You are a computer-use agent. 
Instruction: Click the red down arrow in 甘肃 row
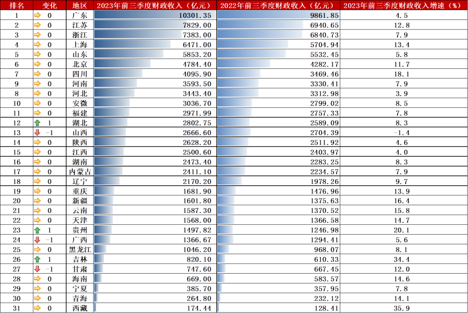pyautogui.click(x=37, y=269)
